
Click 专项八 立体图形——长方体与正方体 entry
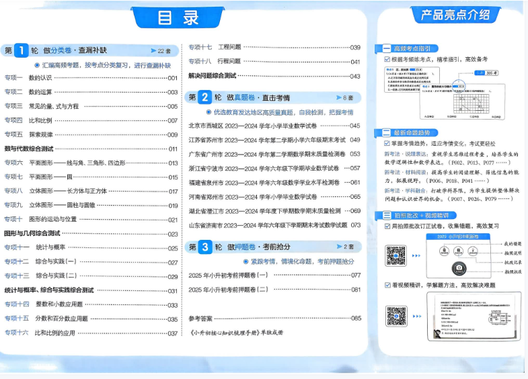pos(91,191)
